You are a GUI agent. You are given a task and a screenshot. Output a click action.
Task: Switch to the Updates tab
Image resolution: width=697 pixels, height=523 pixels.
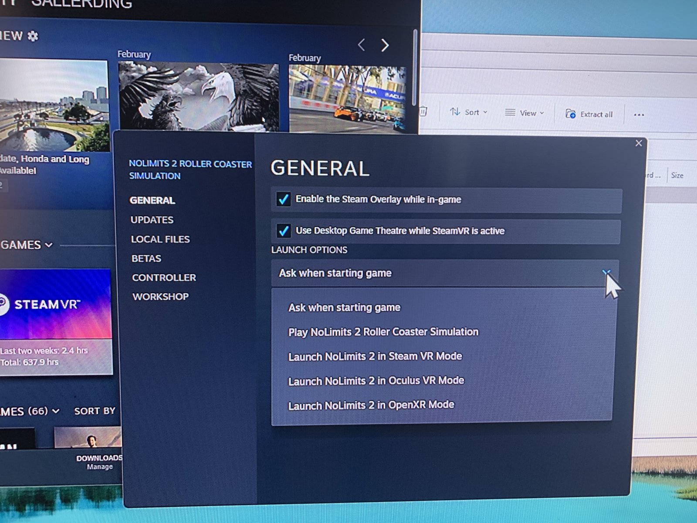tap(152, 220)
